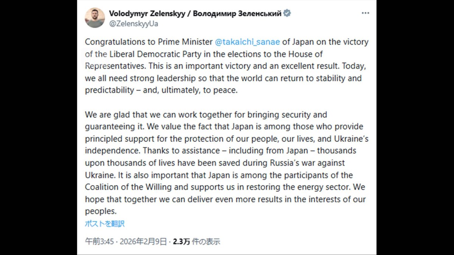Visit Takaichi Sanae's profile from the mention
Image resolution: width=454 pixels, height=255 pixels.
(248, 42)
